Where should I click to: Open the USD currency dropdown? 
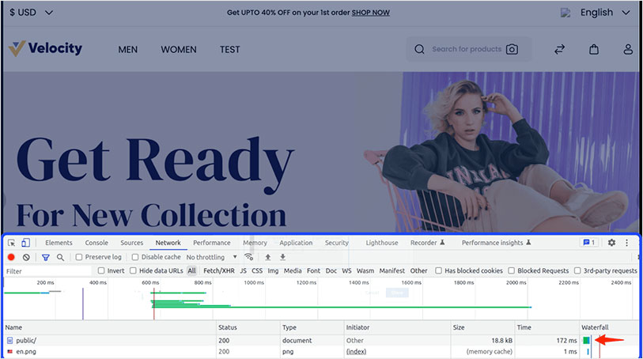31,13
